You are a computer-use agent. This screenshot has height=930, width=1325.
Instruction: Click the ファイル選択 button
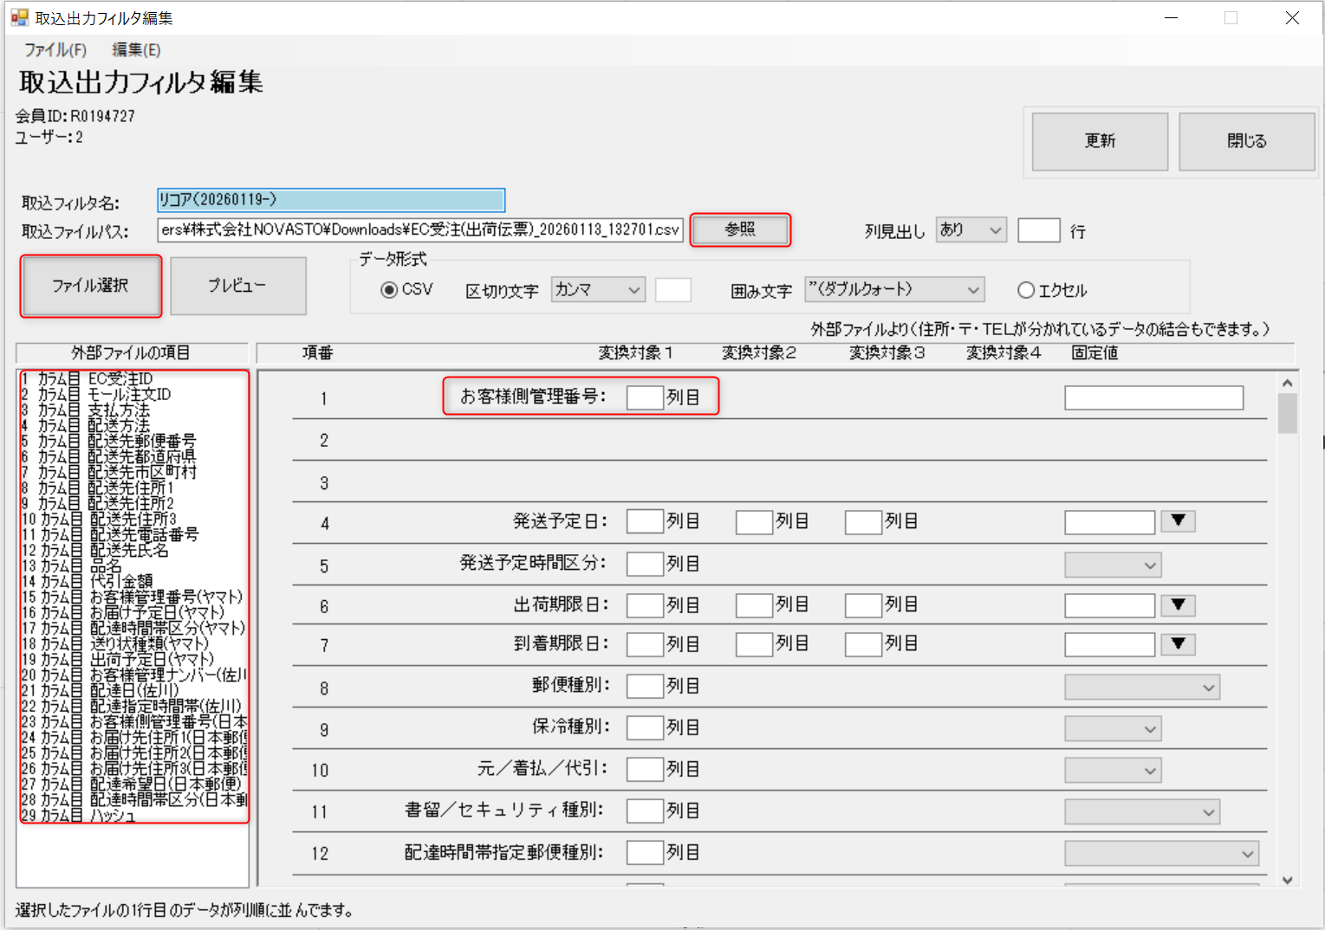coord(90,286)
